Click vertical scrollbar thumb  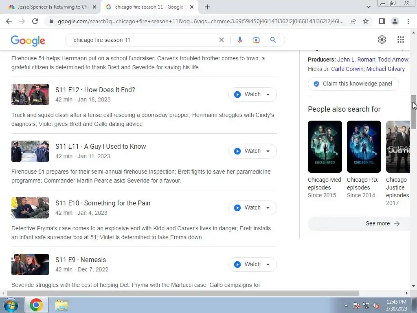414,112
